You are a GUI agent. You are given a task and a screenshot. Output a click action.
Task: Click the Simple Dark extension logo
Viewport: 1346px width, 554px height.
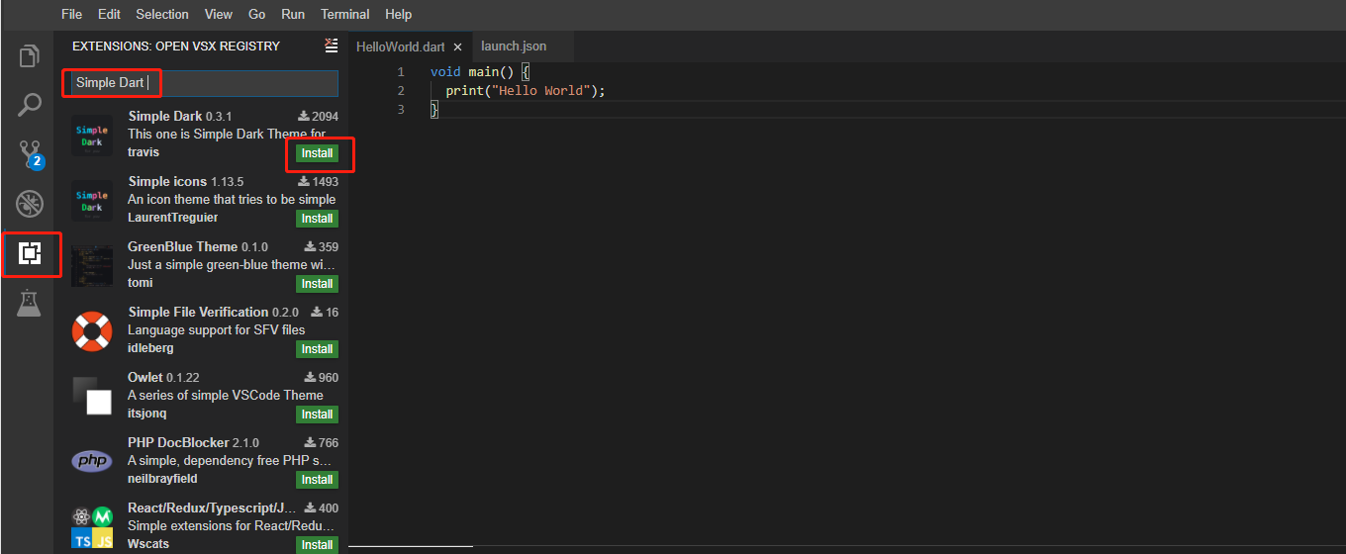pyautogui.click(x=92, y=136)
